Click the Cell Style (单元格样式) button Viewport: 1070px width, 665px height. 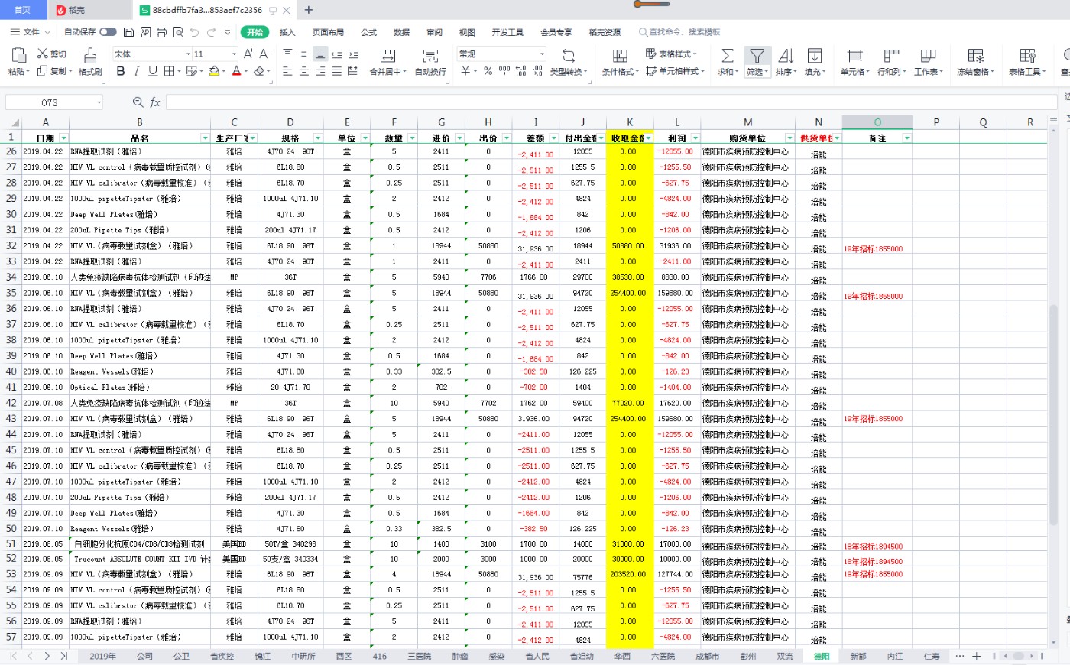pyautogui.click(x=675, y=71)
